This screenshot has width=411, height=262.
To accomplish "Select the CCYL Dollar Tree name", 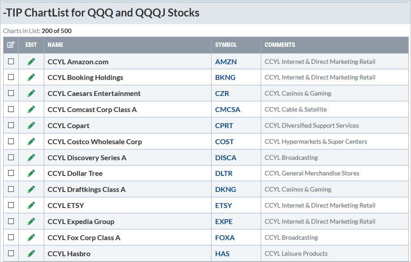I will (x=75, y=174).
